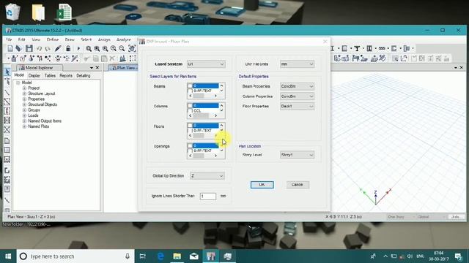Open the Coord System dropdown

(206, 64)
